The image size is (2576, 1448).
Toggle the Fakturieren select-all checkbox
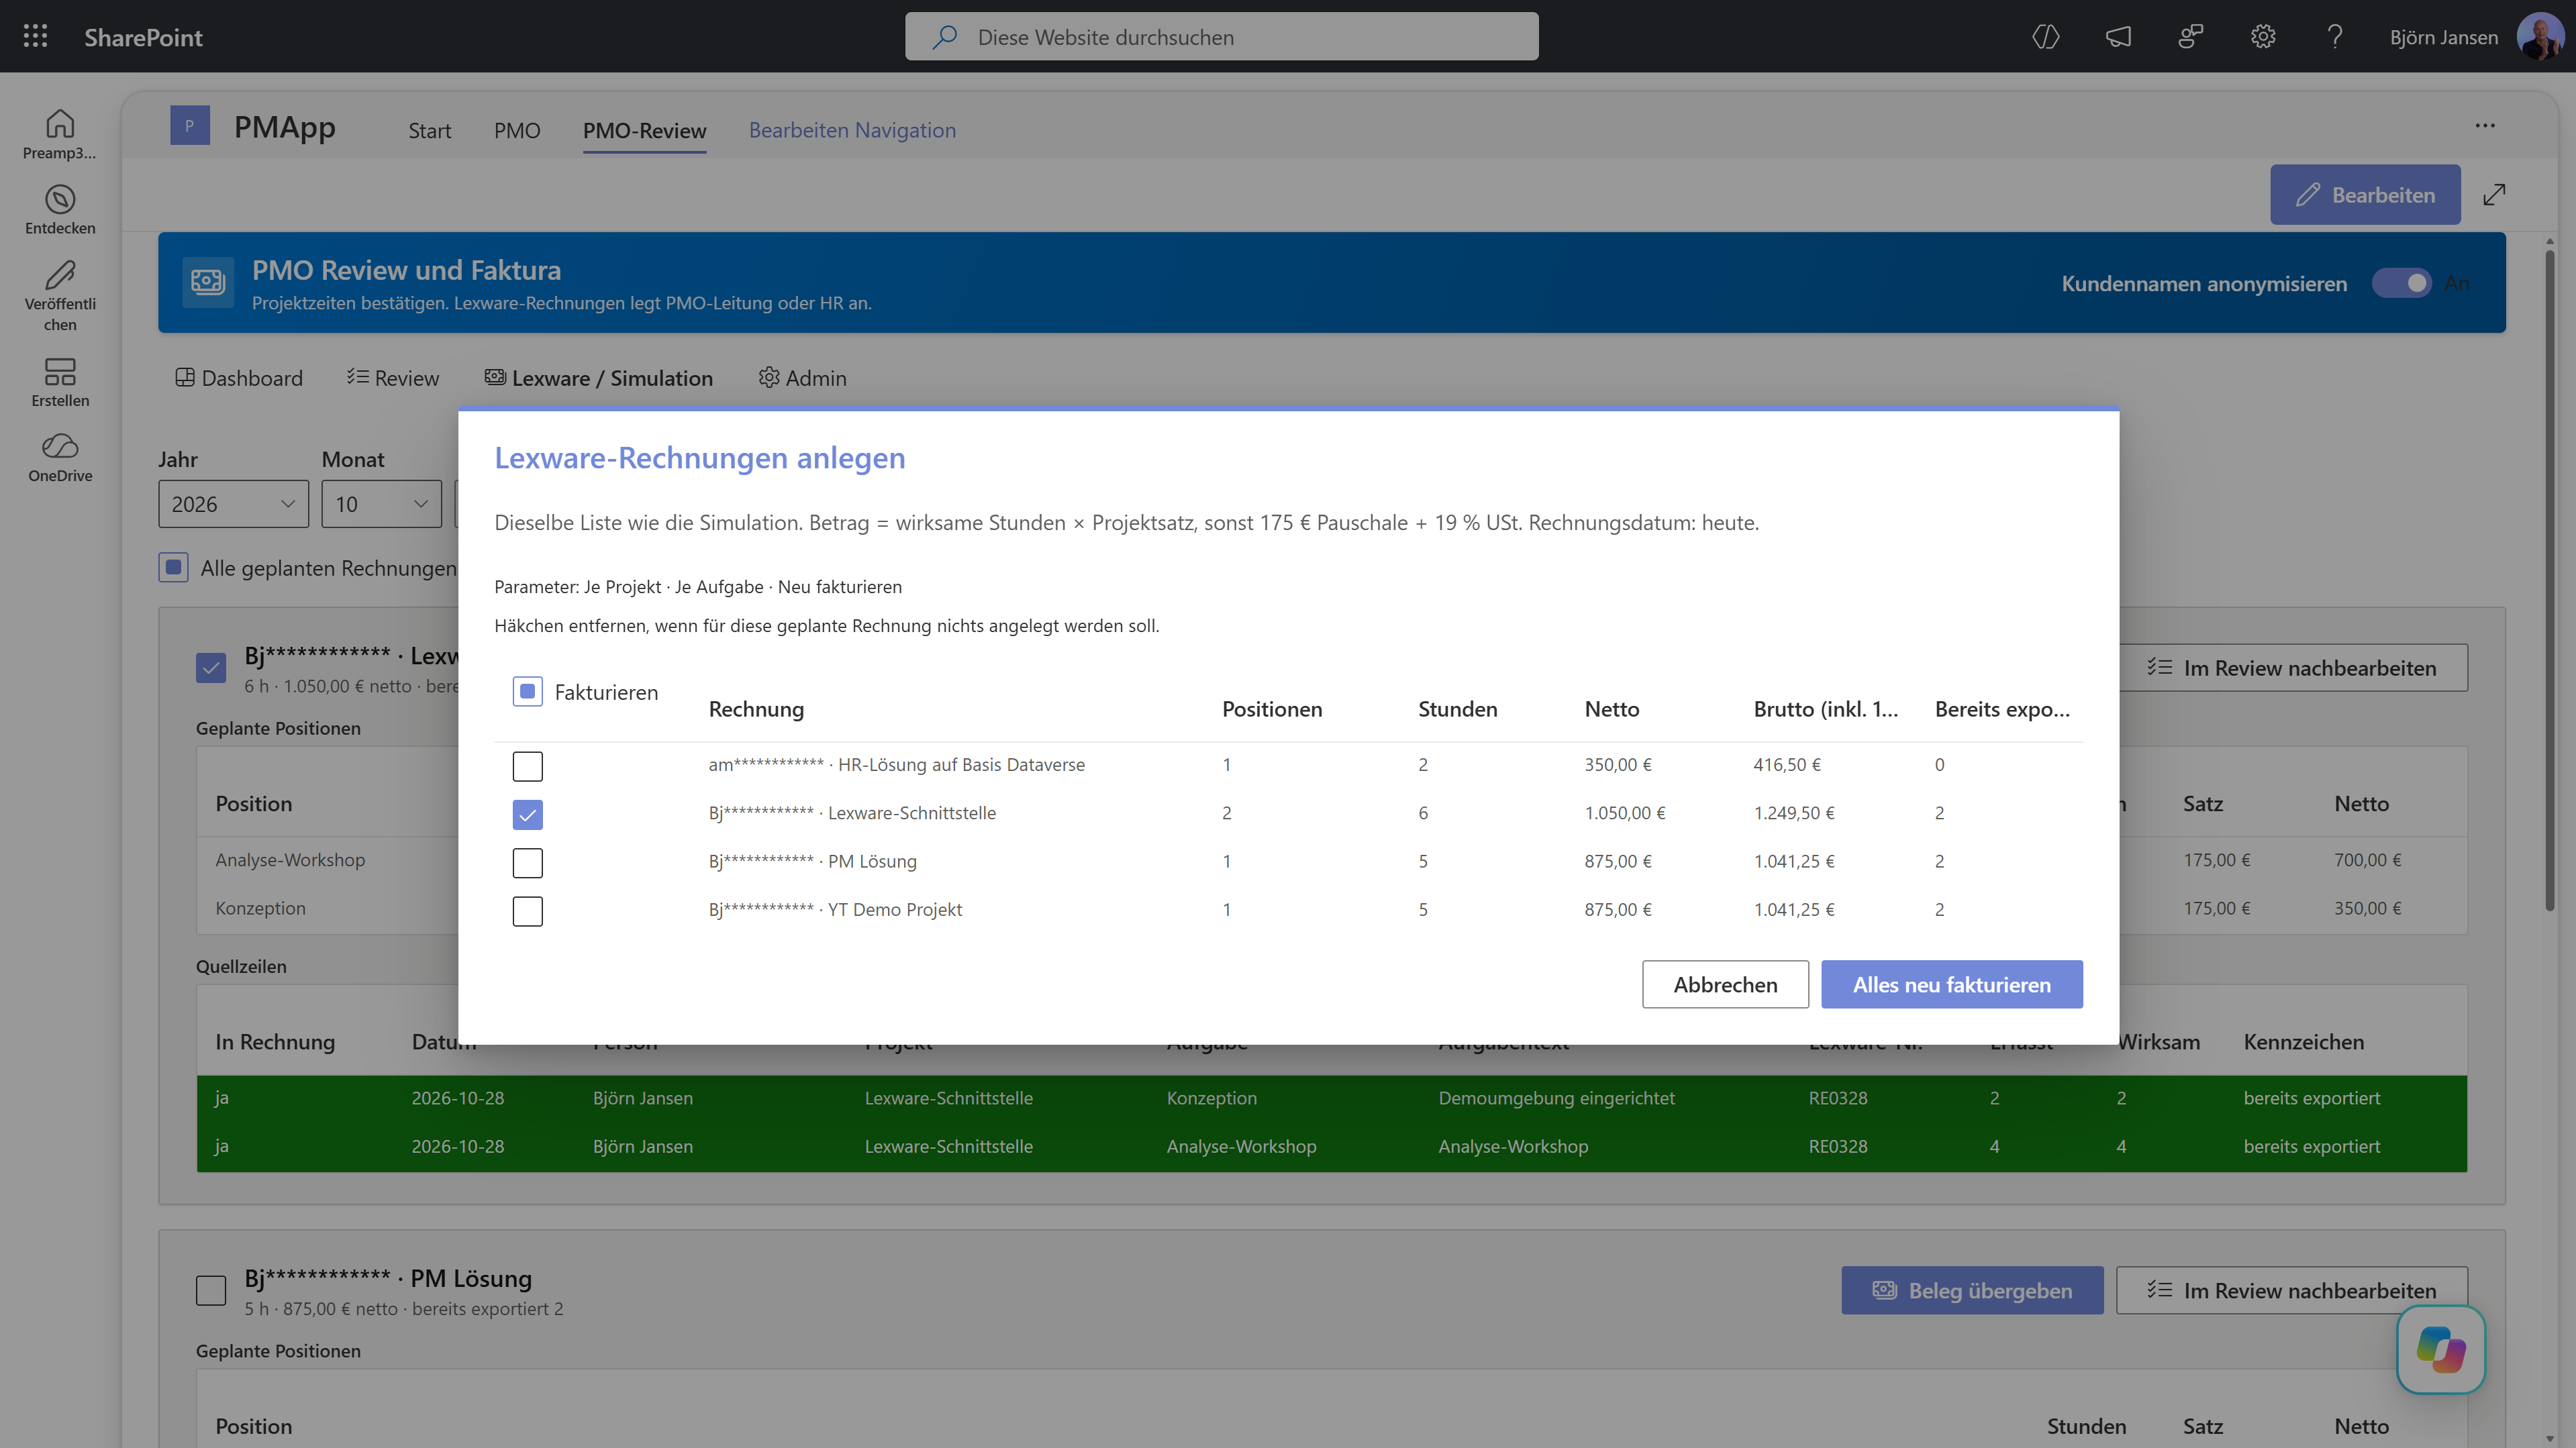coord(527,691)
